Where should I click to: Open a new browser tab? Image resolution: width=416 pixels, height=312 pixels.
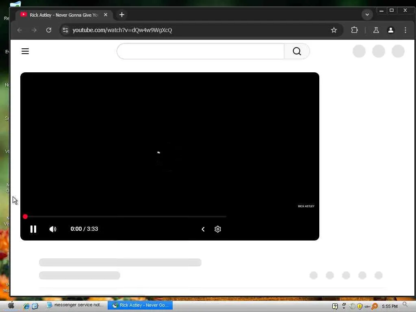[x=122, y=15]
